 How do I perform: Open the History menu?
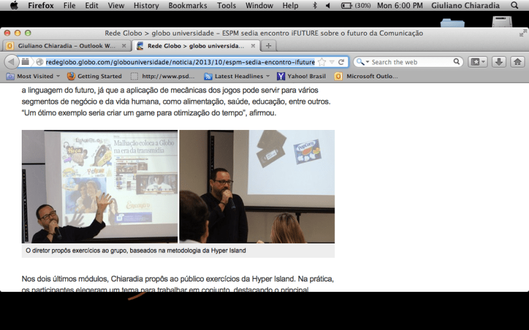click(146, 5)
